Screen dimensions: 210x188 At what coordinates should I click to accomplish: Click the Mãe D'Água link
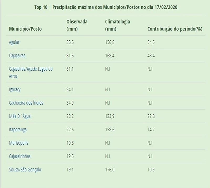click(20, 116)
